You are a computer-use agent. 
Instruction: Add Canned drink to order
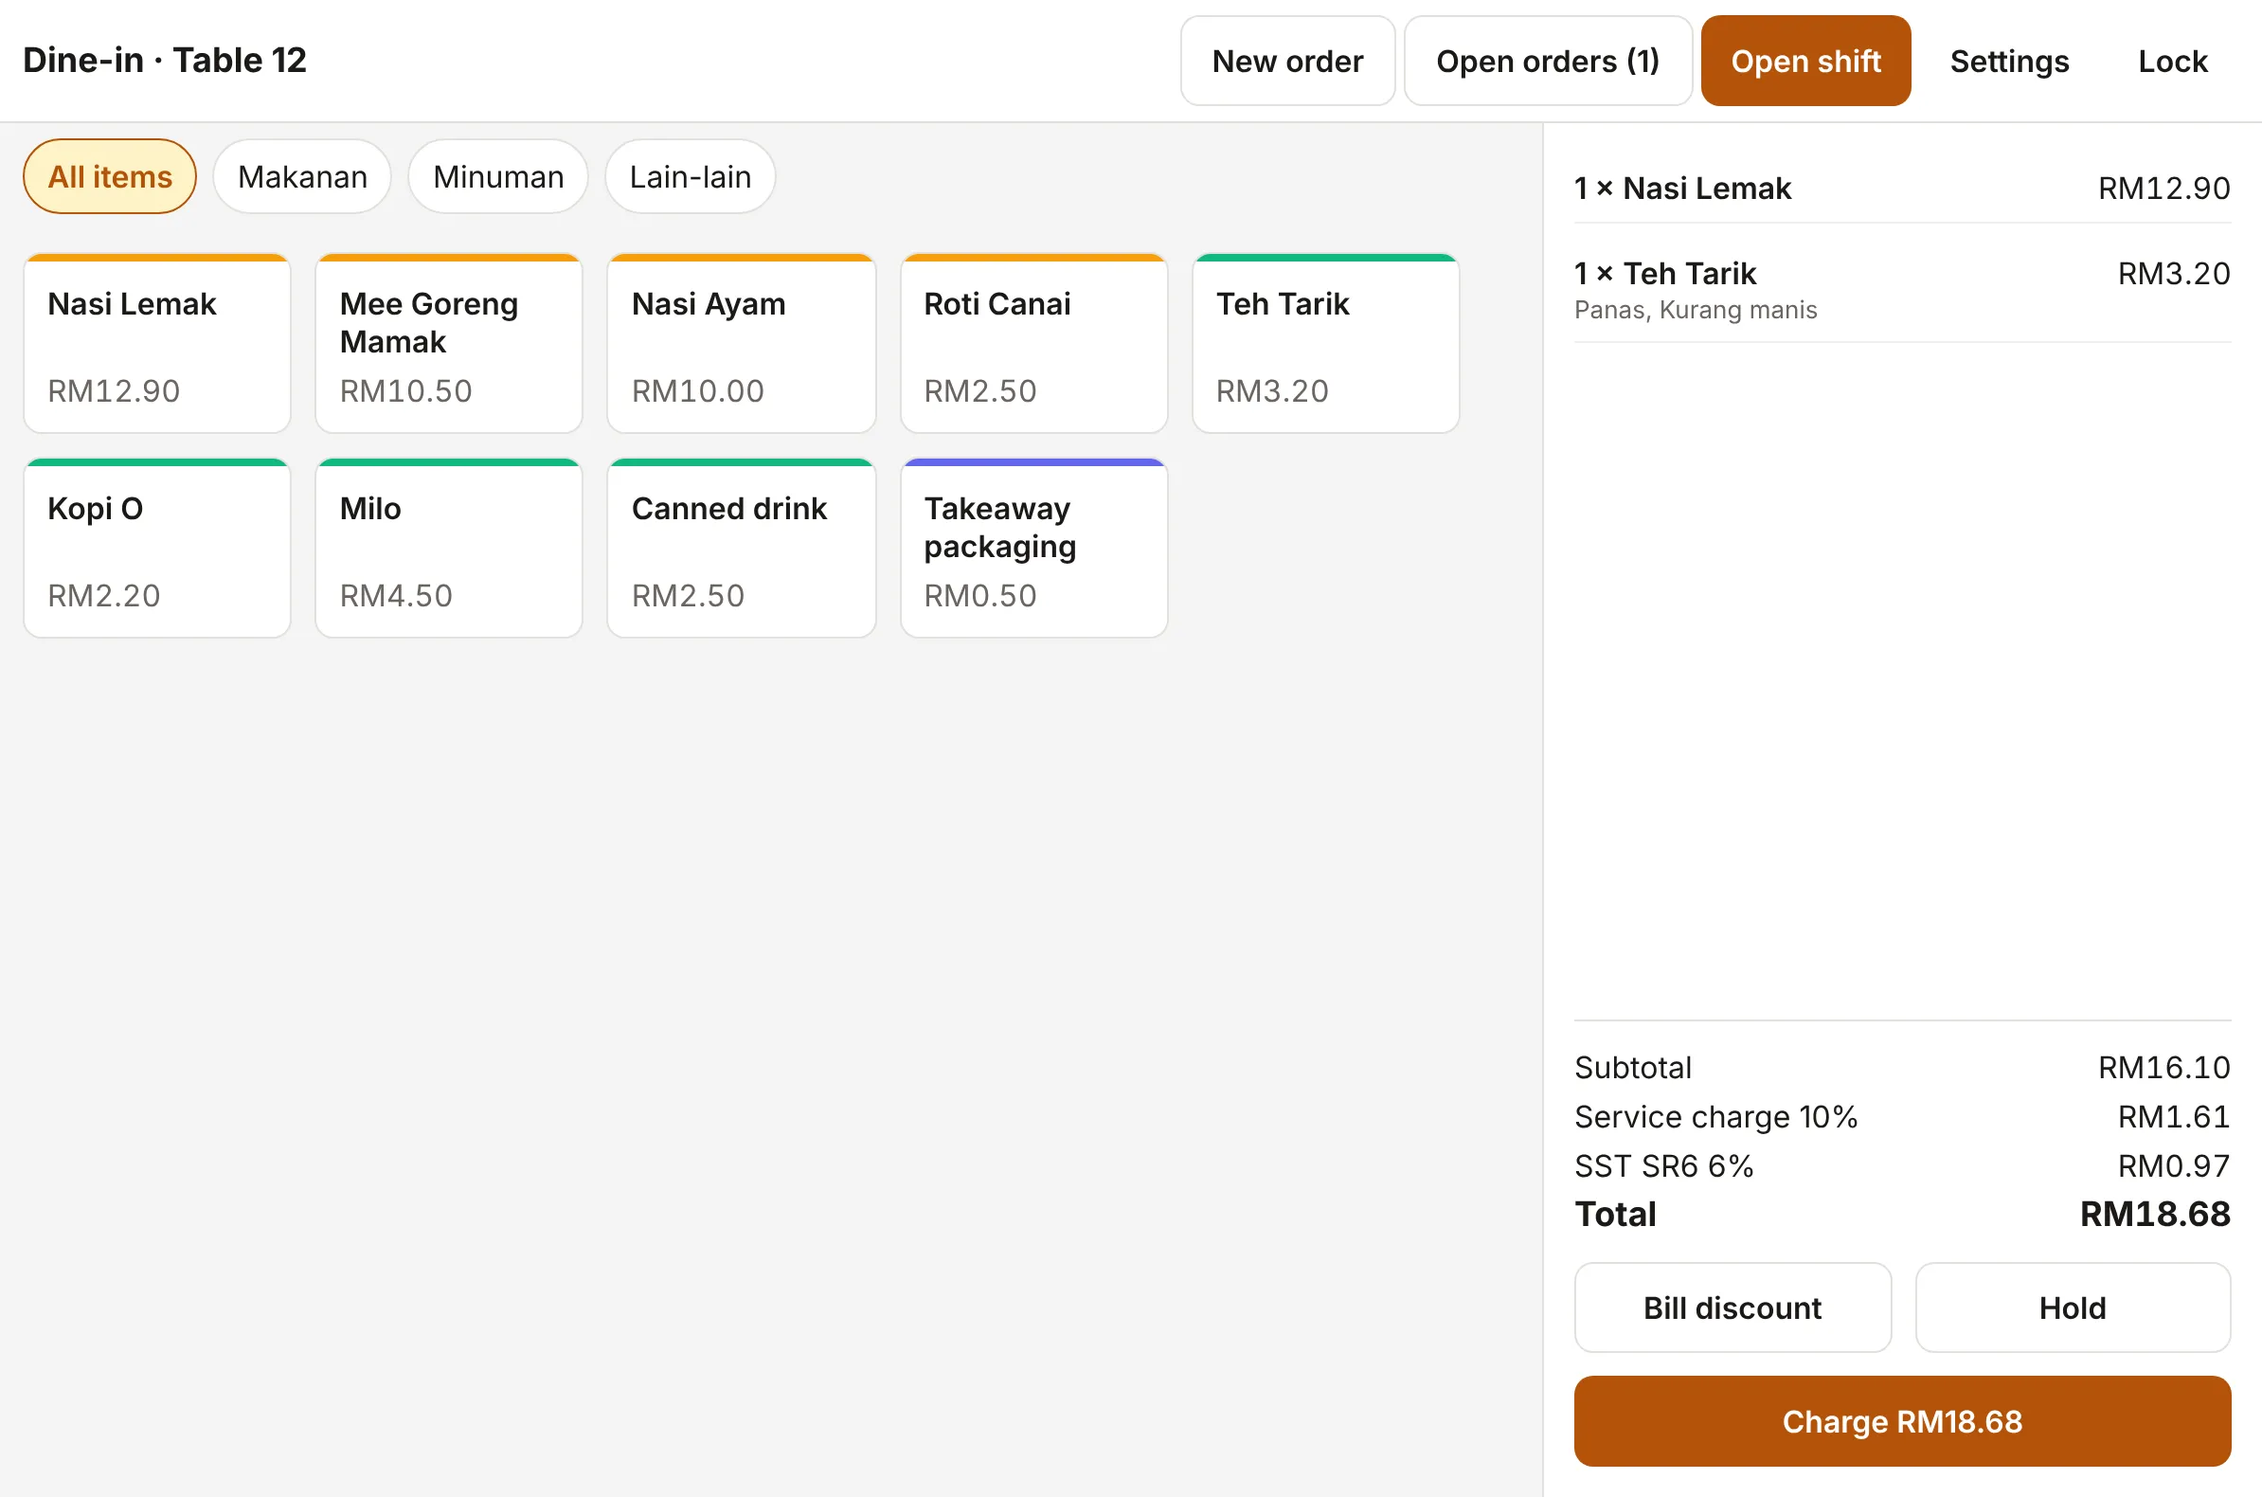[742, 548]
